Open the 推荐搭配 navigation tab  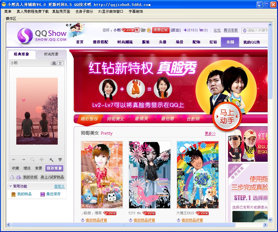(x=101, y=42)
